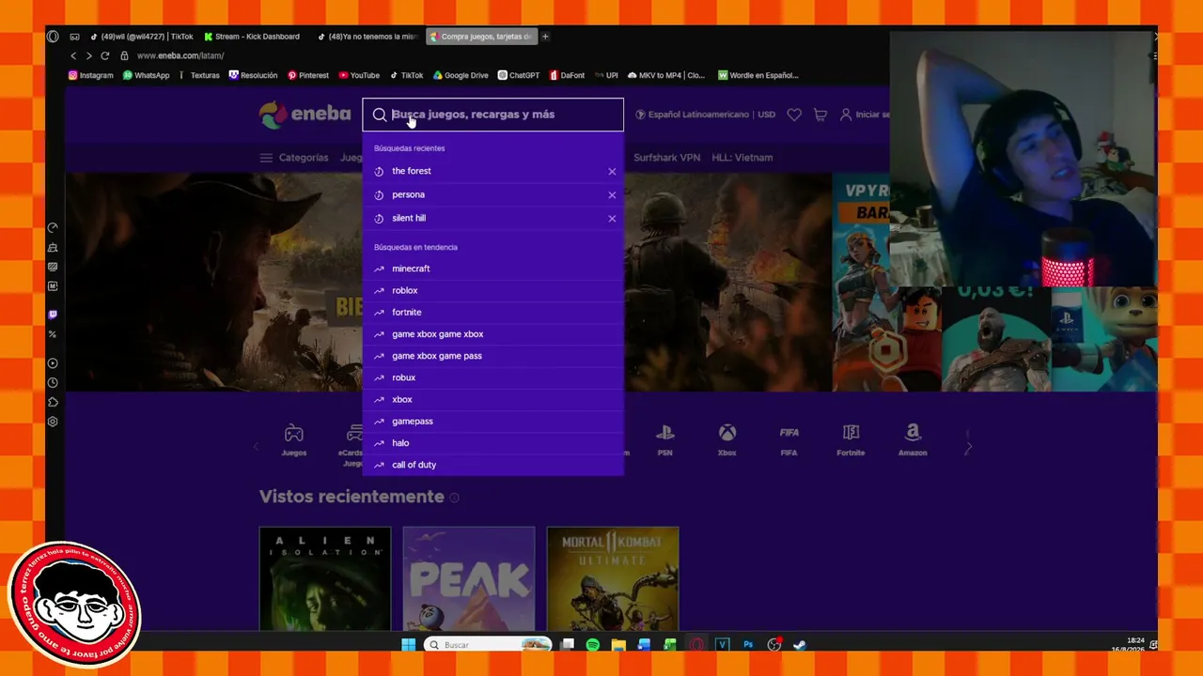The width and height of the screenshot is (1203, 676).
Task: Open Surfshark VPN nav link
Action: [667, 158]
